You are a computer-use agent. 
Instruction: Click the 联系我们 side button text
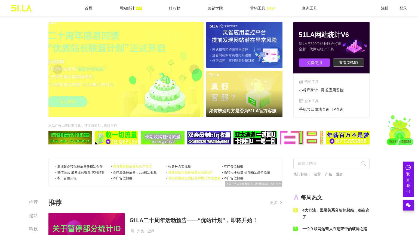[x=408, y=183]
